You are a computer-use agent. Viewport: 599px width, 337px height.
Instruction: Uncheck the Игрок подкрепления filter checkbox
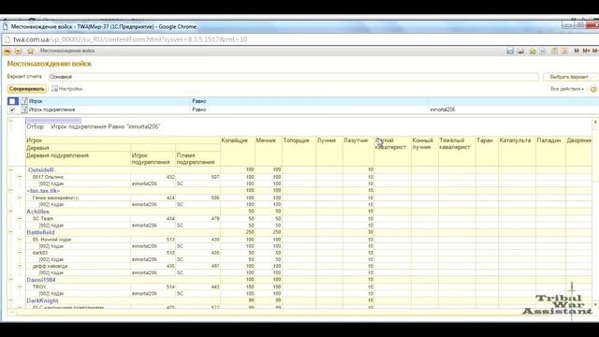(x=12, y=110)
